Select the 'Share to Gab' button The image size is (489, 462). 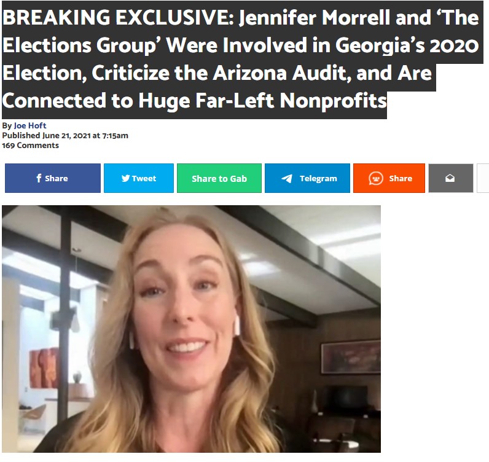219,178
